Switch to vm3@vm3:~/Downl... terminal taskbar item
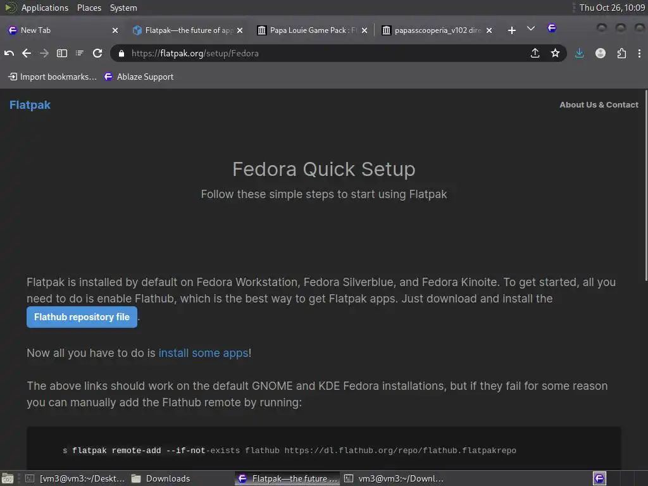The height and width of the screenshot is (486, 648). pyautogui.click(x=394, y=478)
